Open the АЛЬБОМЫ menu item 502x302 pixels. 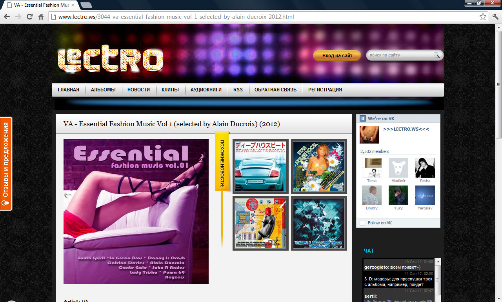(x=103, y=90)
